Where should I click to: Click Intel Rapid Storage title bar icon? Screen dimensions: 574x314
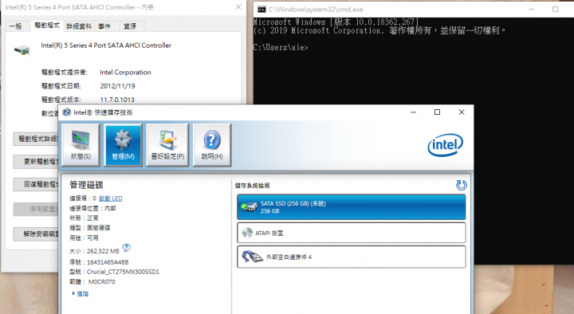pos(67,112)
